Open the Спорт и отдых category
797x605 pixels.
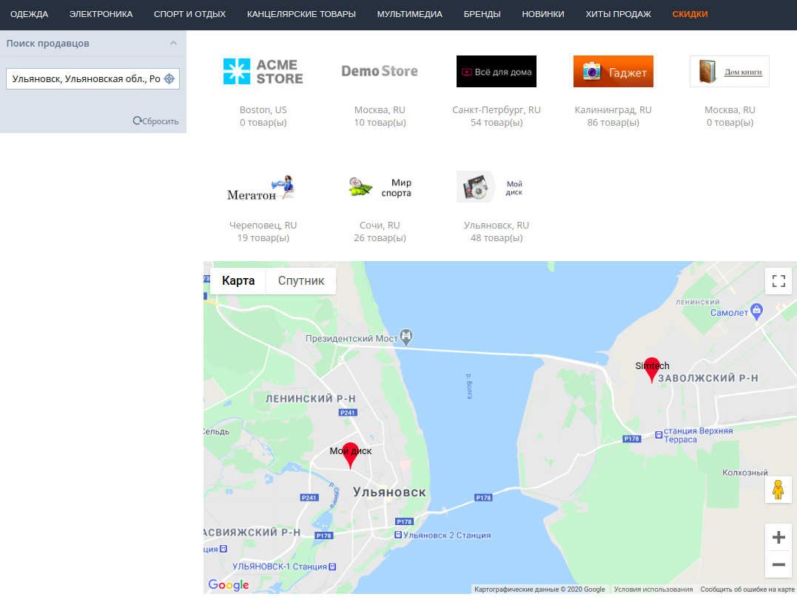(x=189, y=14)
